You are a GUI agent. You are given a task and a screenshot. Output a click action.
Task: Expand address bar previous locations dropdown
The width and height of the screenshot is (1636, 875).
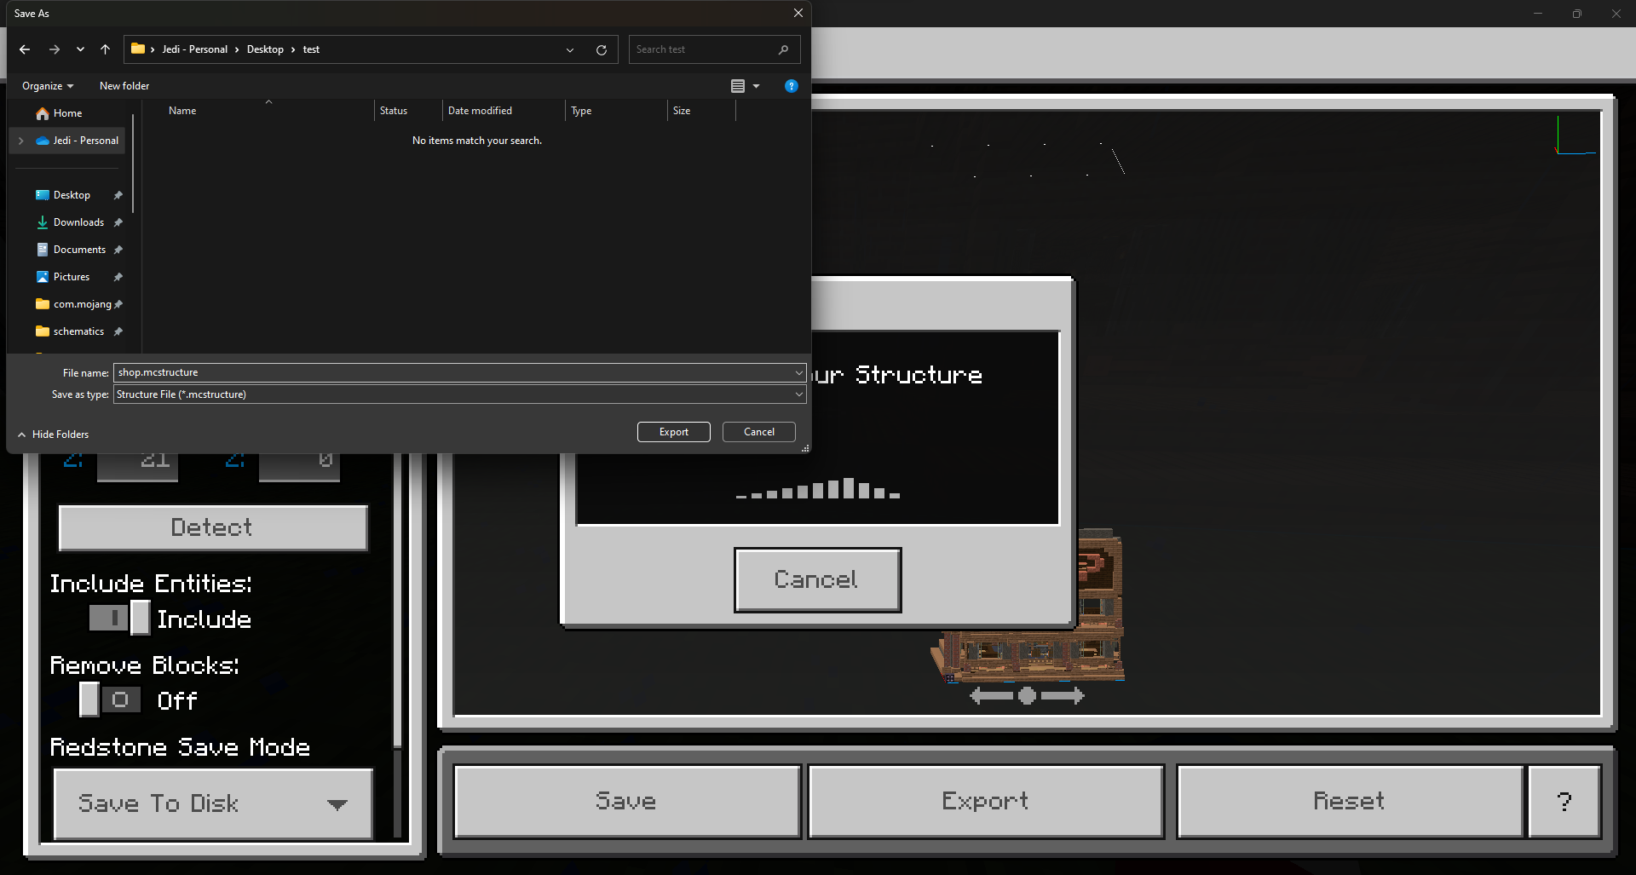pos(570,49)
